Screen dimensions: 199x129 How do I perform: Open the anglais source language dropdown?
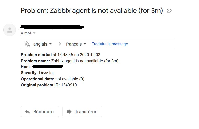point(42,44)
